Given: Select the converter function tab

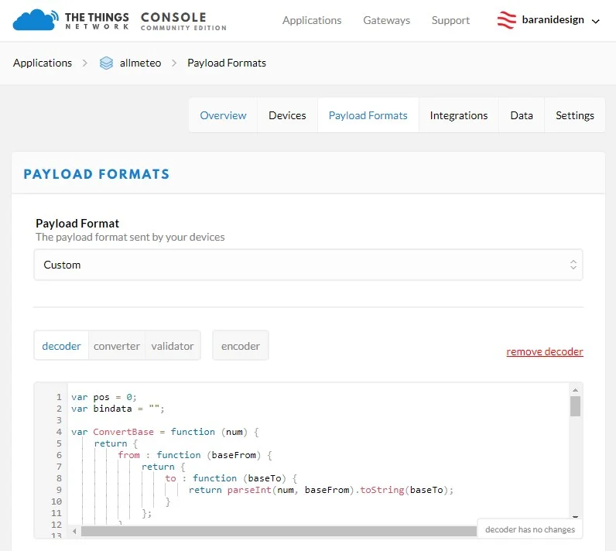Looking at the screenshot, I should click(117, 346).
